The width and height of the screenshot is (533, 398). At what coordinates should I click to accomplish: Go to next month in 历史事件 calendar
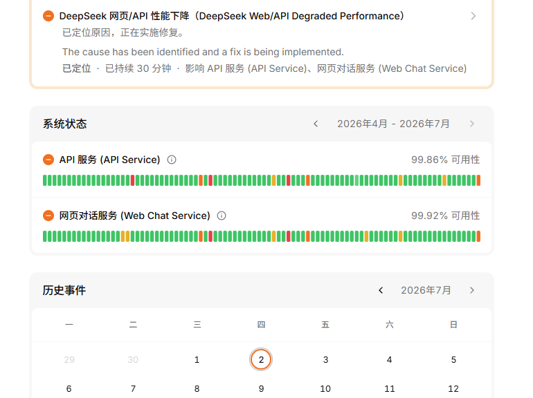pyautogui.click(x=472, y=290)
